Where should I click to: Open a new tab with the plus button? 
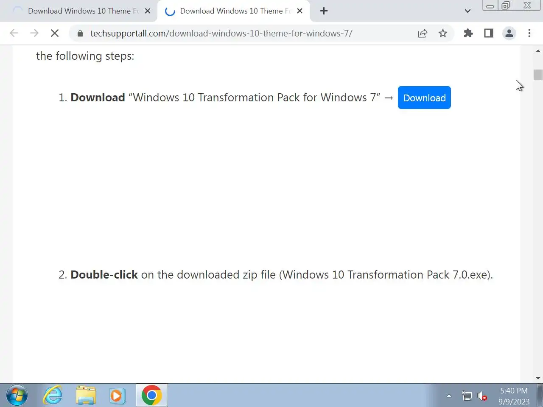coord(324,11)
